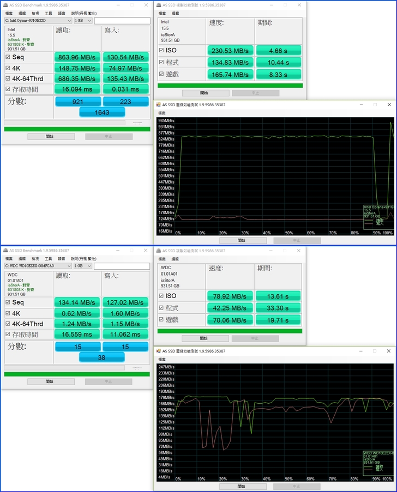Uncheck the Seq test in the Intel Optane window
The image size is (397, 492).
[8, 57]
